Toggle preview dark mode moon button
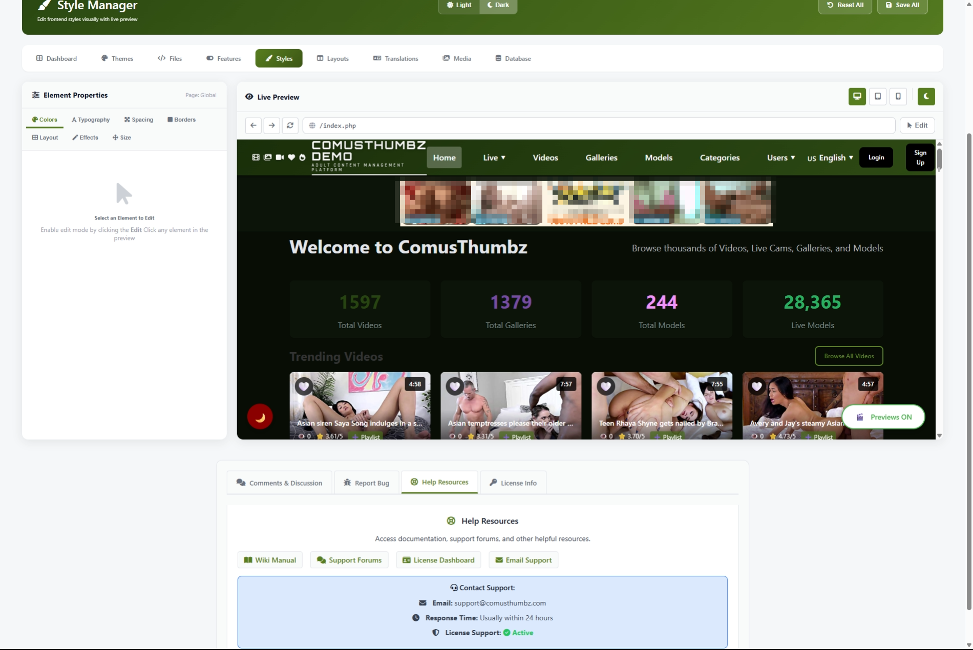973x650 pixels. tap(926, 96)
